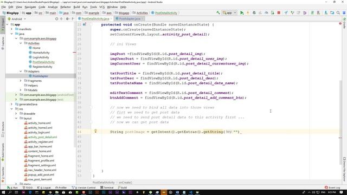Click the Debug app bug icon

tap(254, 13)
